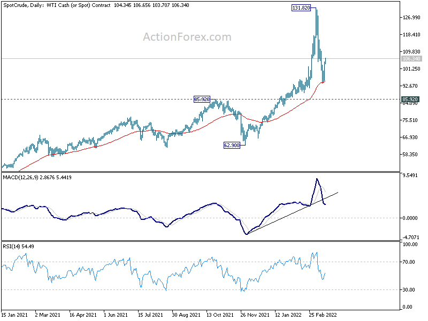This screenshot has height=321, width=428.
Task: Click the 85.920 high label on chart
Action: [202, 100]
